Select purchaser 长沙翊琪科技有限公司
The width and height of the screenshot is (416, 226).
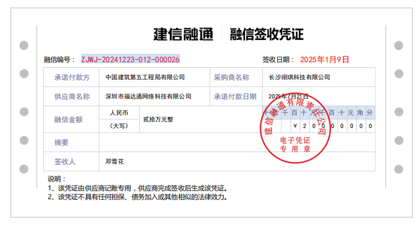click(299, 77)
